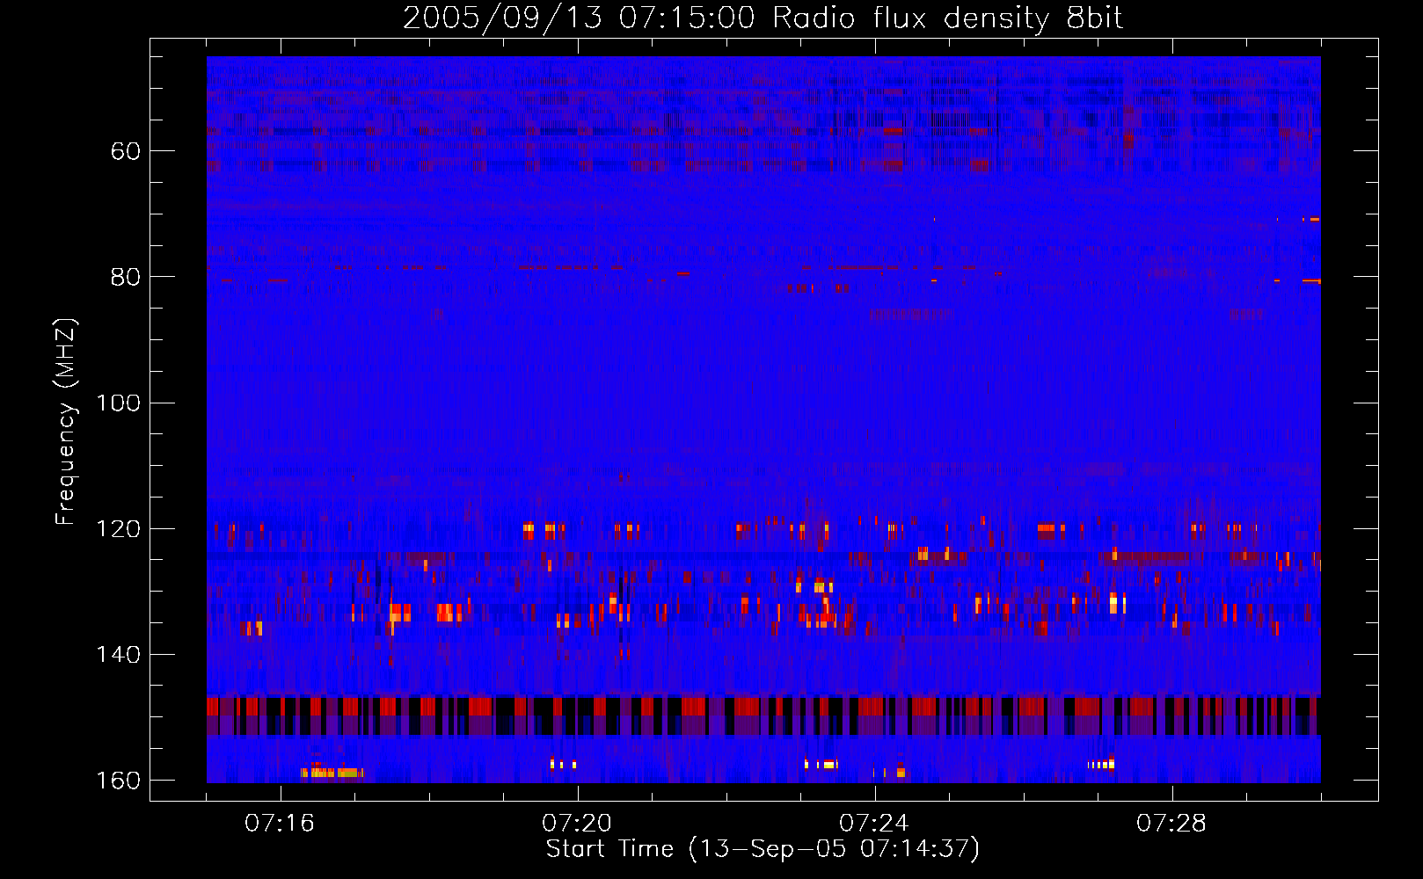This screenshot has width=1423, height=879.
Task: Click the 07:28 time tick label
Action: click(1171, 823)
